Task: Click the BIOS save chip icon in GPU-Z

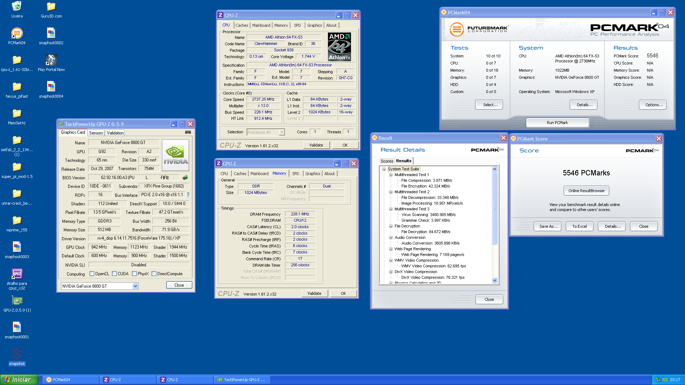Action: point(185,177)
